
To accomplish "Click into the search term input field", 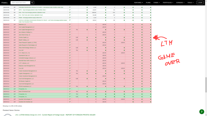I will (20, 3).
